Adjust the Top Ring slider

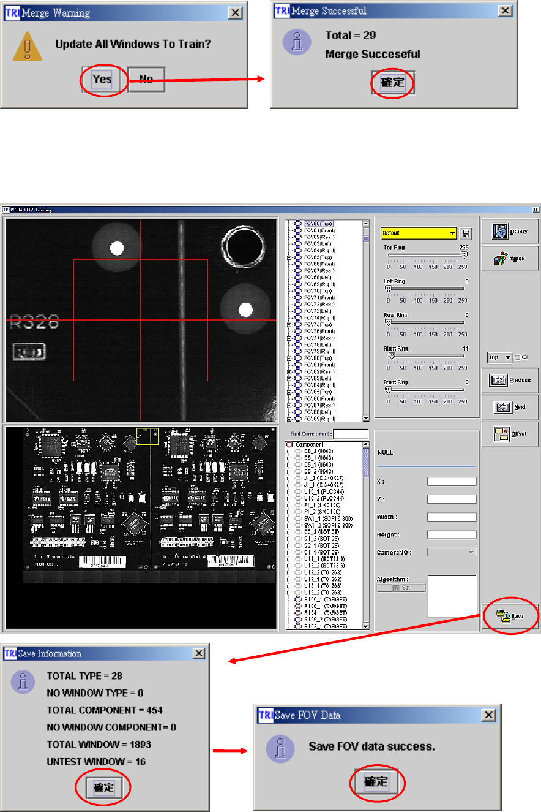[x=426, y=254]
